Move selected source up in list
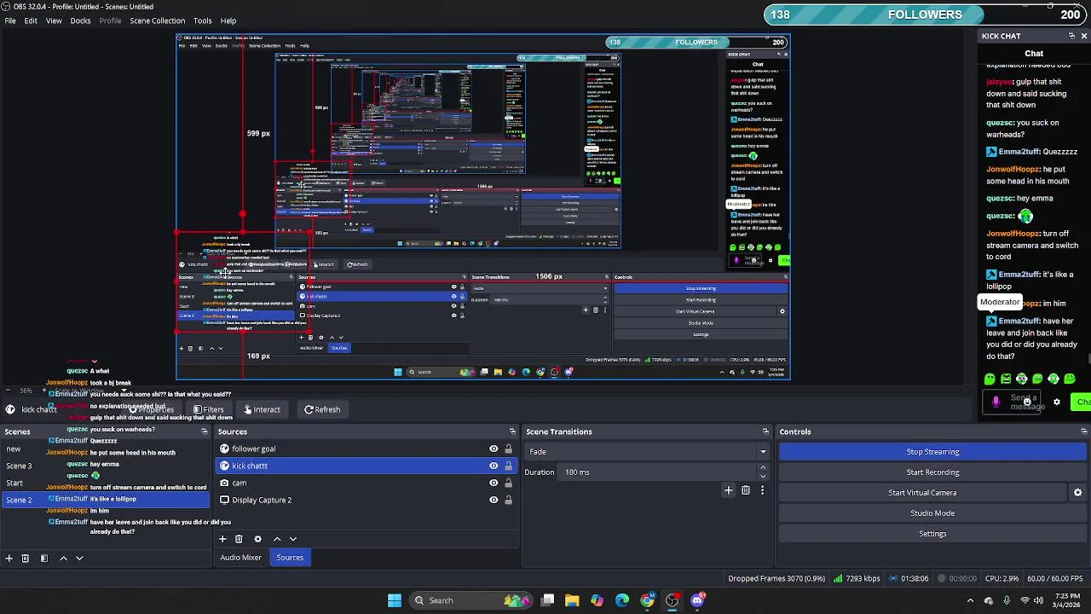 tap(276, 539)
